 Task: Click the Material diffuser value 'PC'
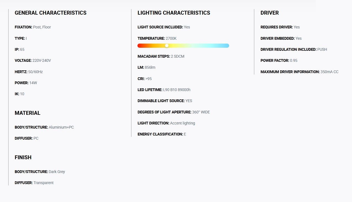click(x=36, y=138)
